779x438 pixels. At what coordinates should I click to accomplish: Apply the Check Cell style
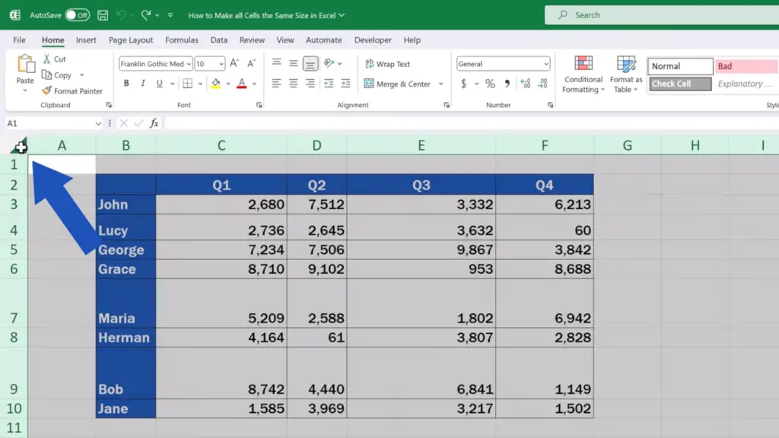click(x=680, y=84)
